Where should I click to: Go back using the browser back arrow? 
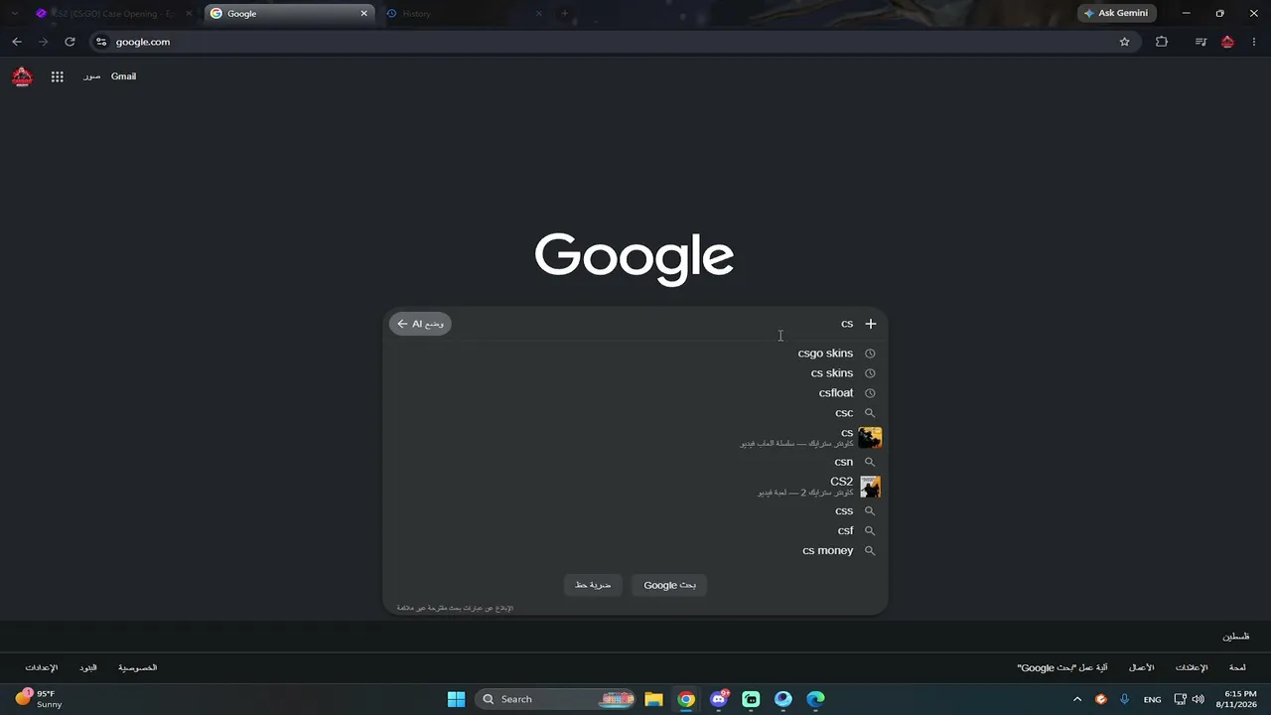tap(17, 42)
